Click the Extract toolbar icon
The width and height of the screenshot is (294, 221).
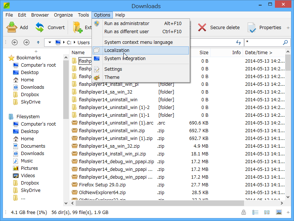(x=78, y=27)
